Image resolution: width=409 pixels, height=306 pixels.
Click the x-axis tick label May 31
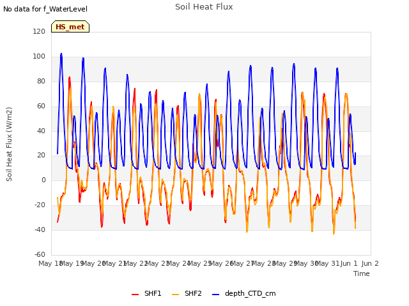[327, 263]
